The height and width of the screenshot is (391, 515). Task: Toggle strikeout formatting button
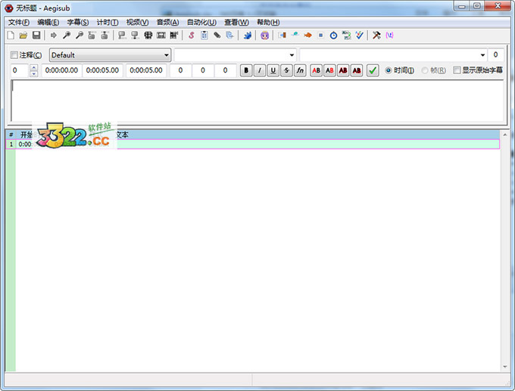tap(286, 70)
